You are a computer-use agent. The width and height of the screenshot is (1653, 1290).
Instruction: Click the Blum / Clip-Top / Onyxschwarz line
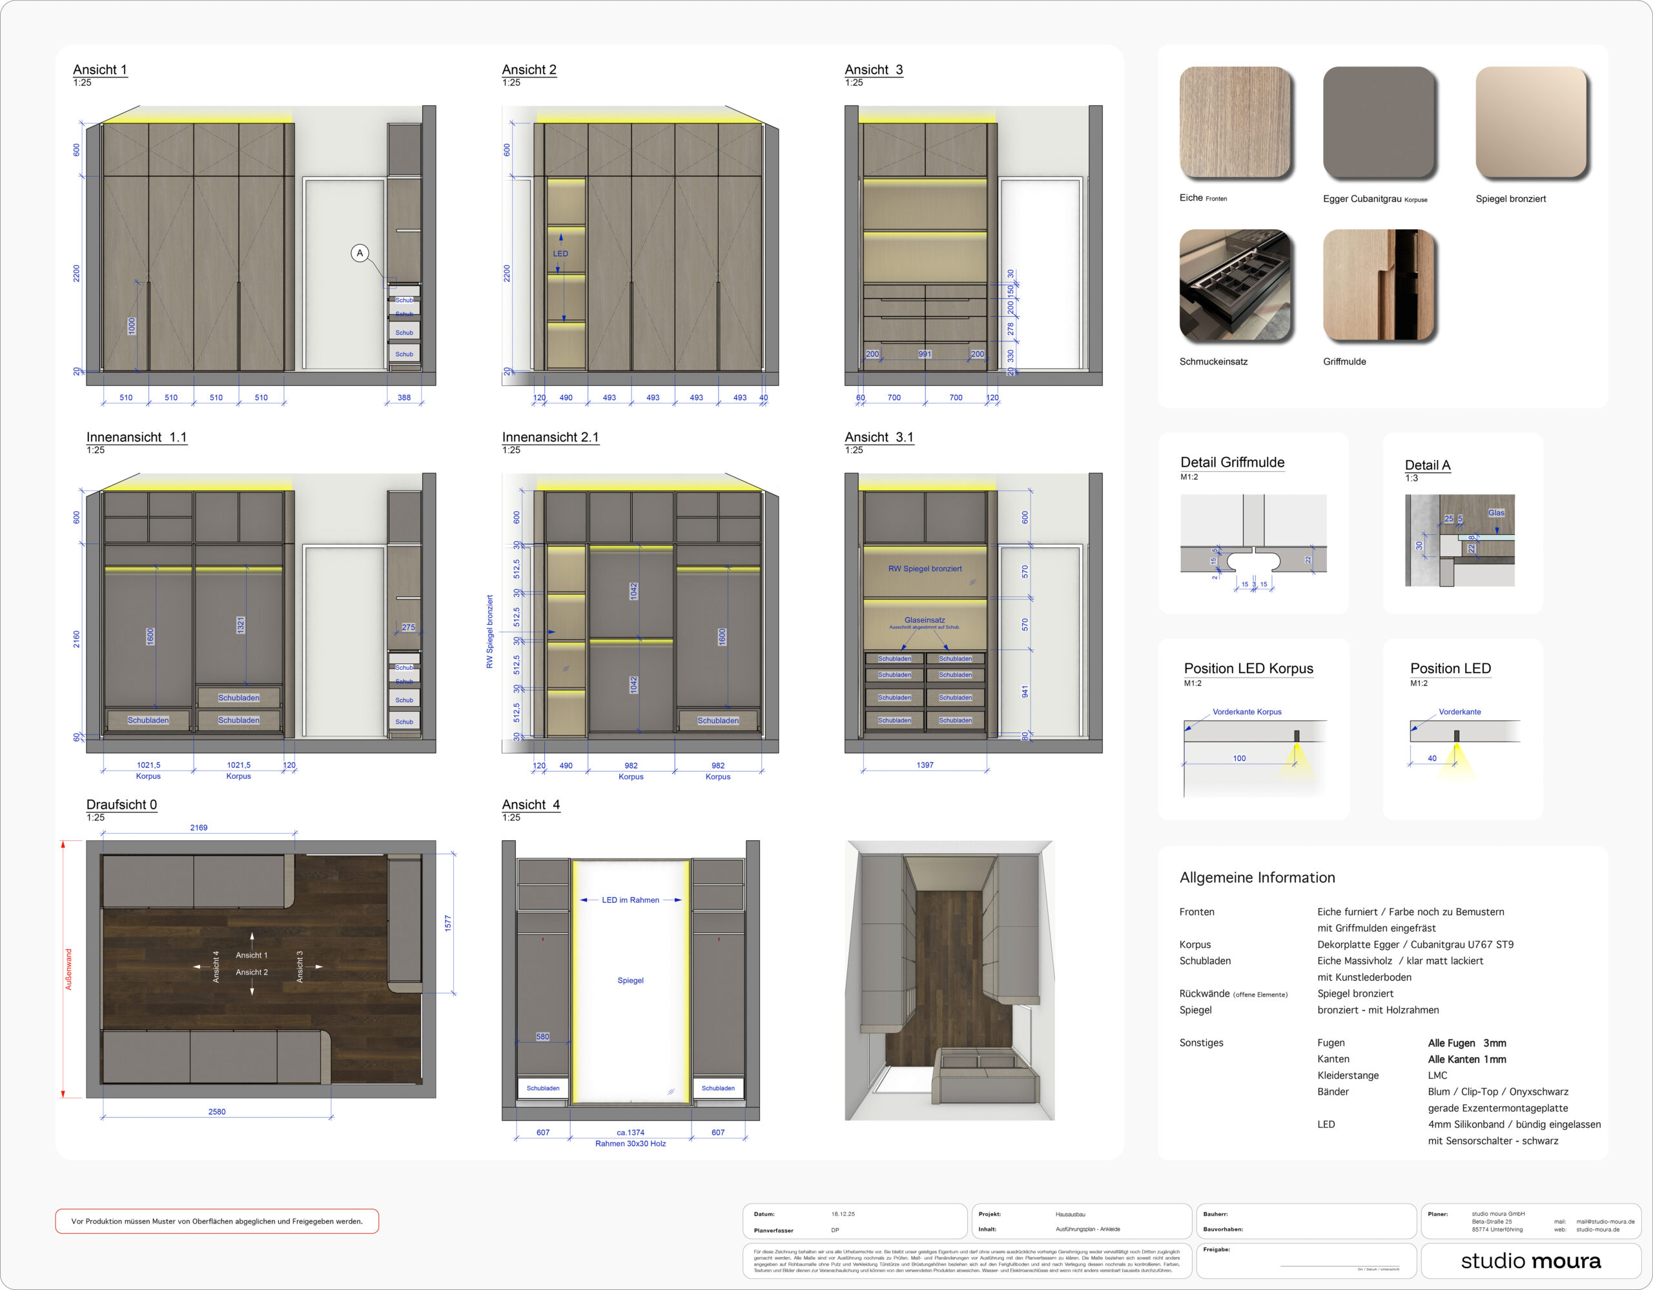pyautogui.click(x=1498, y=1092)
